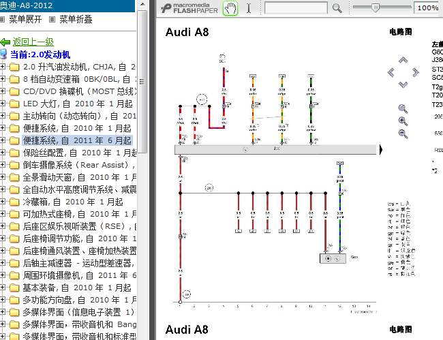
Task: Open 全景滑动天窗 entry
Action: click(x=80, y=177)
